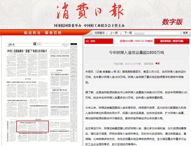Open 视觉导航 visual navigation
The width and height of the screenshot is (191, 146).
[x=178, y=41]
